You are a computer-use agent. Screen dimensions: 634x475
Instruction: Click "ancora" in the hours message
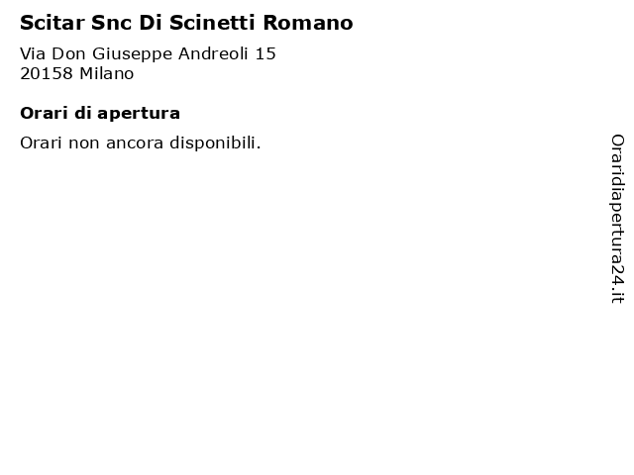coord(136,142)
